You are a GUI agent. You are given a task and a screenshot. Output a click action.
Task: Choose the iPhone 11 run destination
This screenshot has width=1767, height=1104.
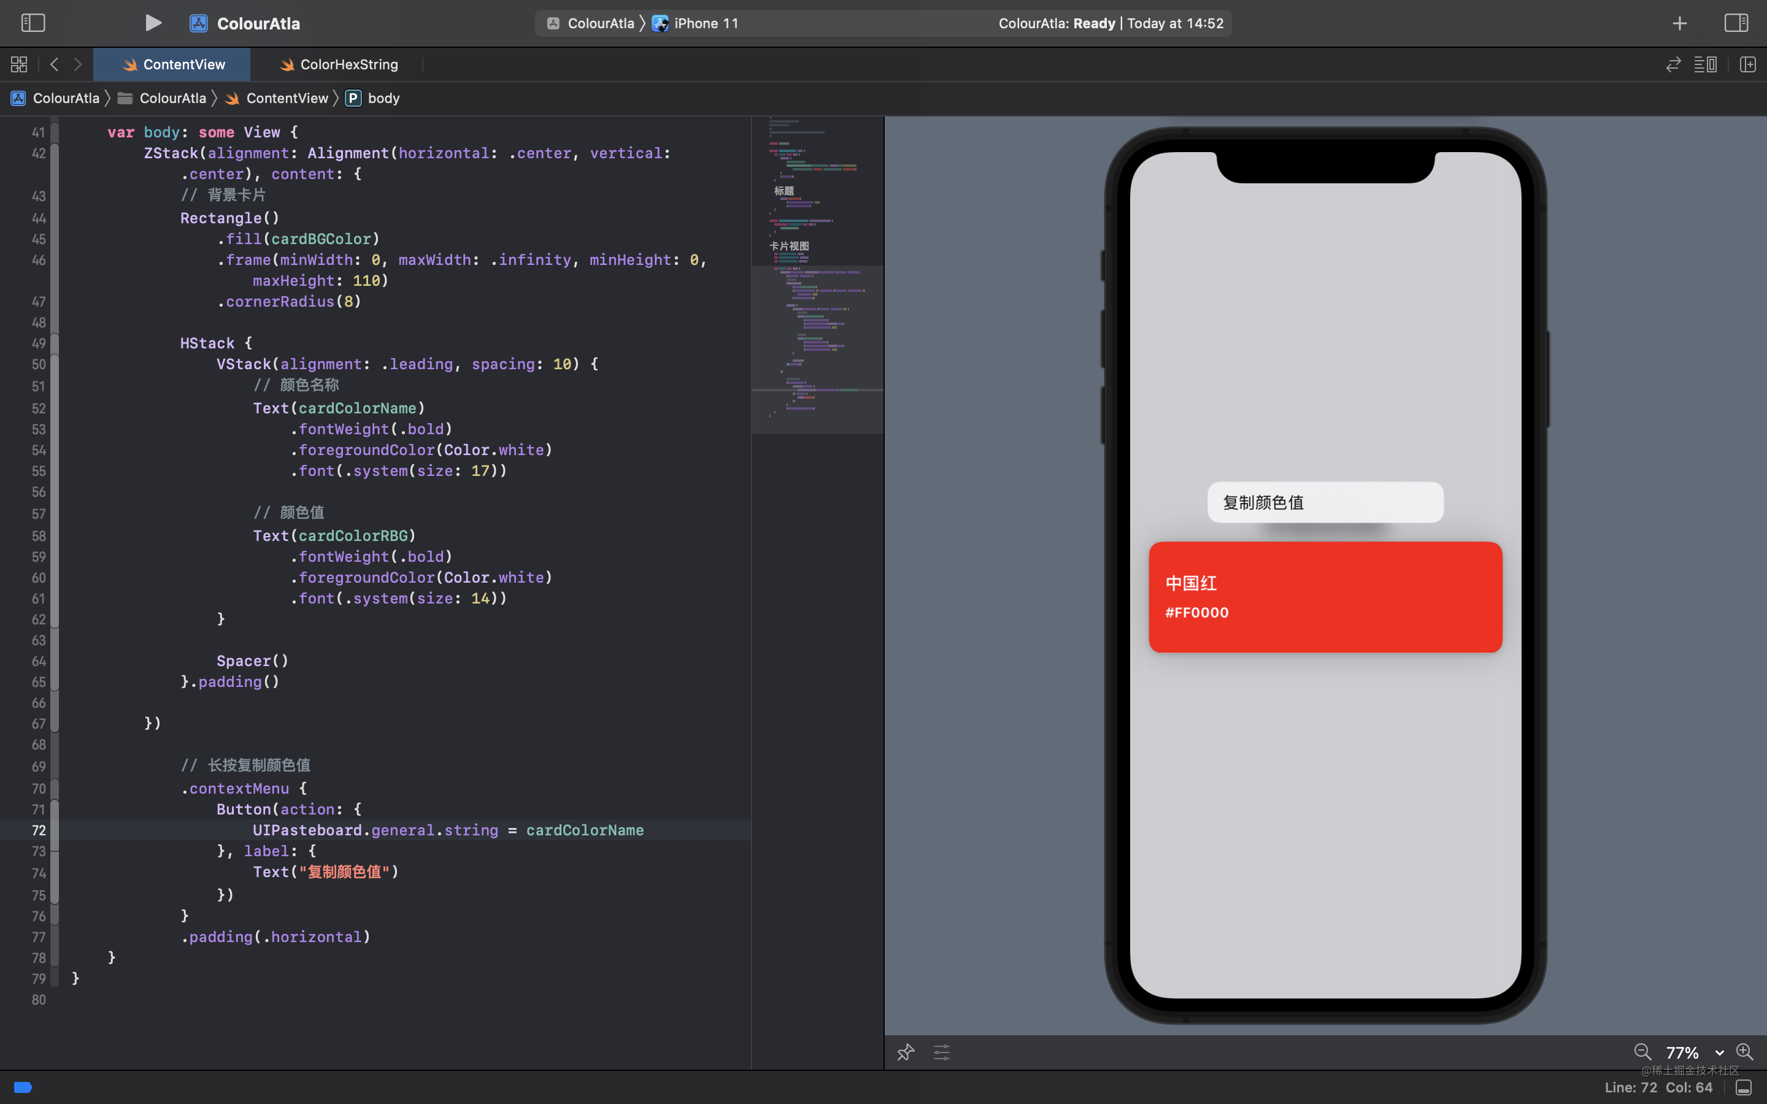[696, 23]
